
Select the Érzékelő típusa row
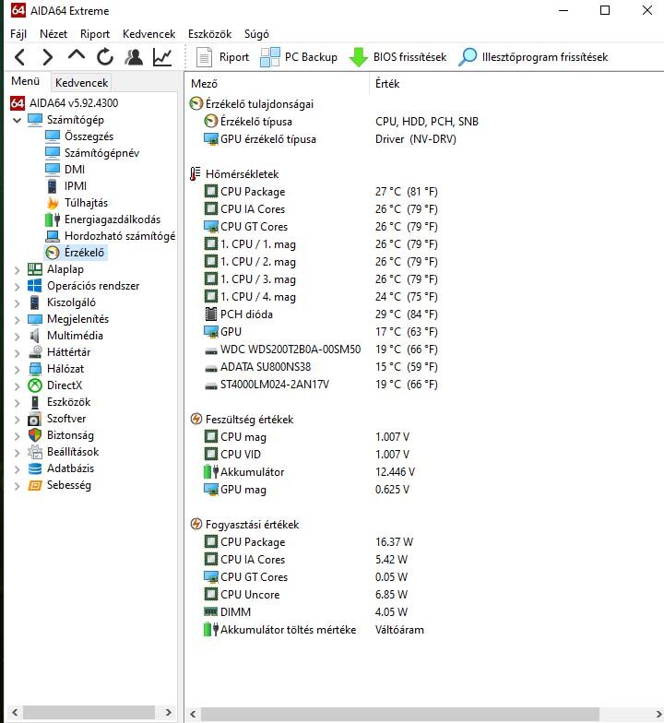(341, 122)
